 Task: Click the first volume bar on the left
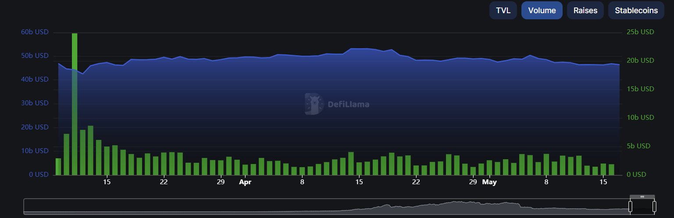pyautogui.click(x=58, y=166)
